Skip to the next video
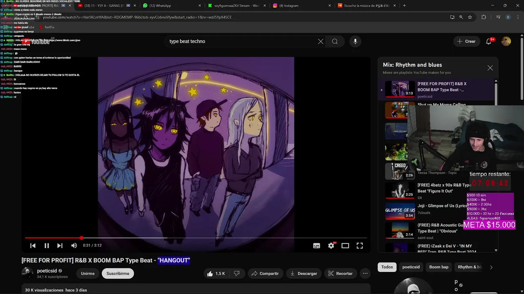 pyautogui.click(x=60, y=245)
